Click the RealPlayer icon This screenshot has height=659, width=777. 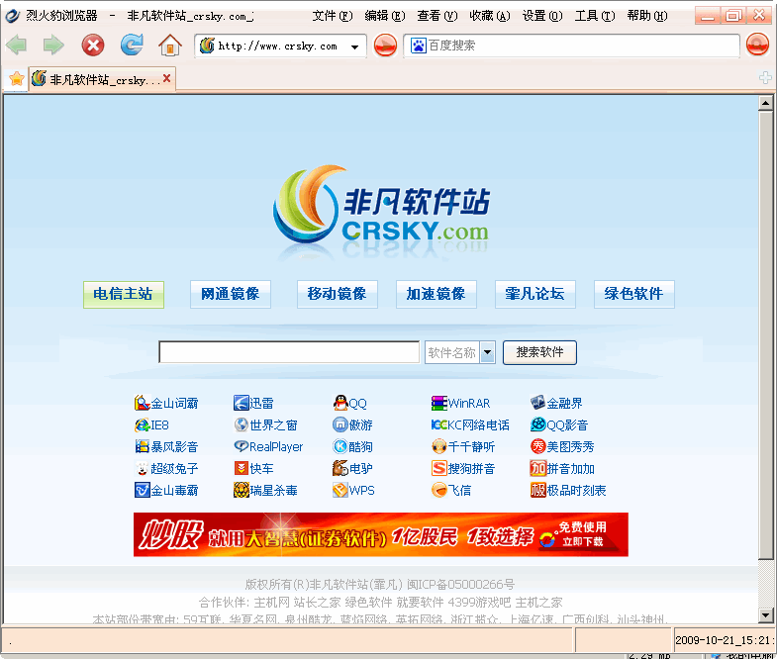coord(241,446)
